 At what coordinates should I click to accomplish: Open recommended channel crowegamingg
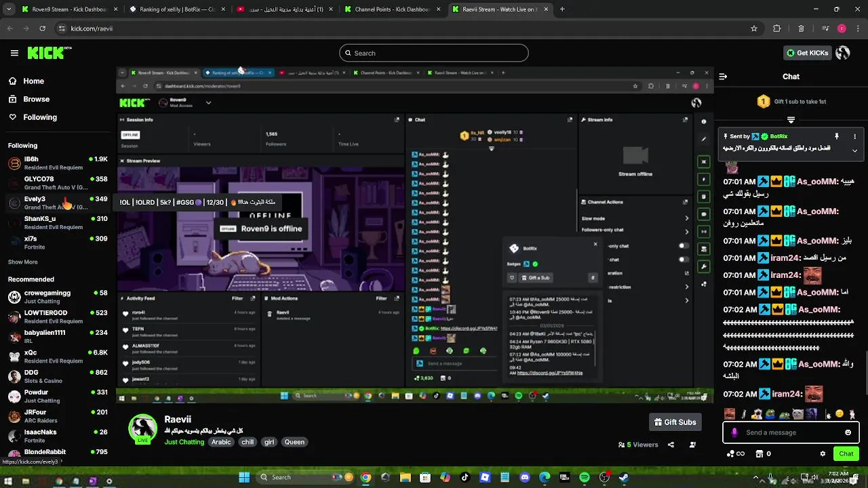coord(58,297)
